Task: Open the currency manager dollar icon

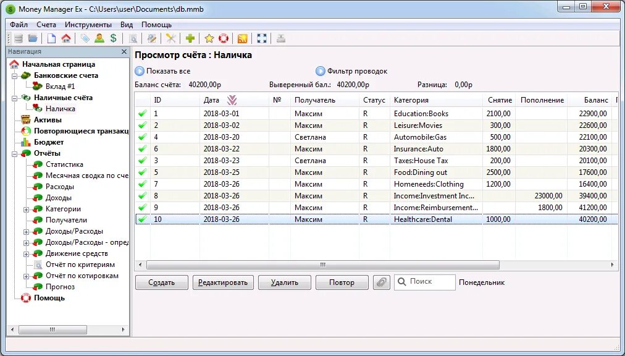Action: click(114, 38)
